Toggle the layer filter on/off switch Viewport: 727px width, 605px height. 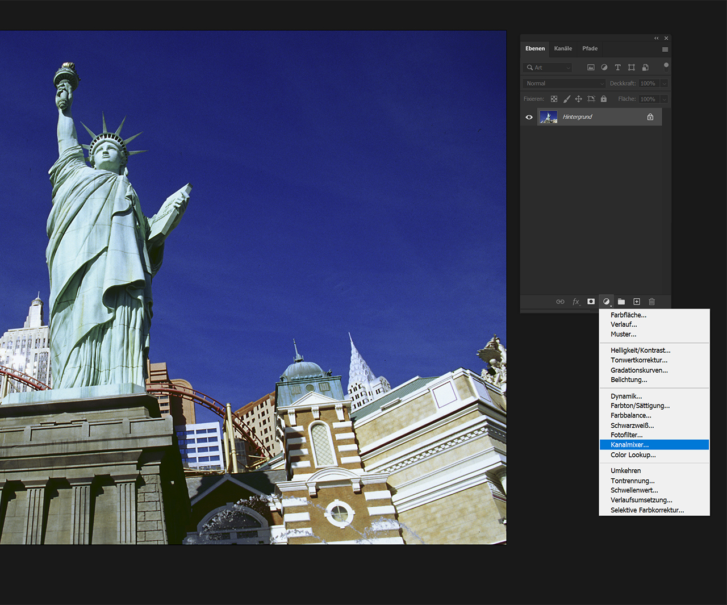[666, 66]
